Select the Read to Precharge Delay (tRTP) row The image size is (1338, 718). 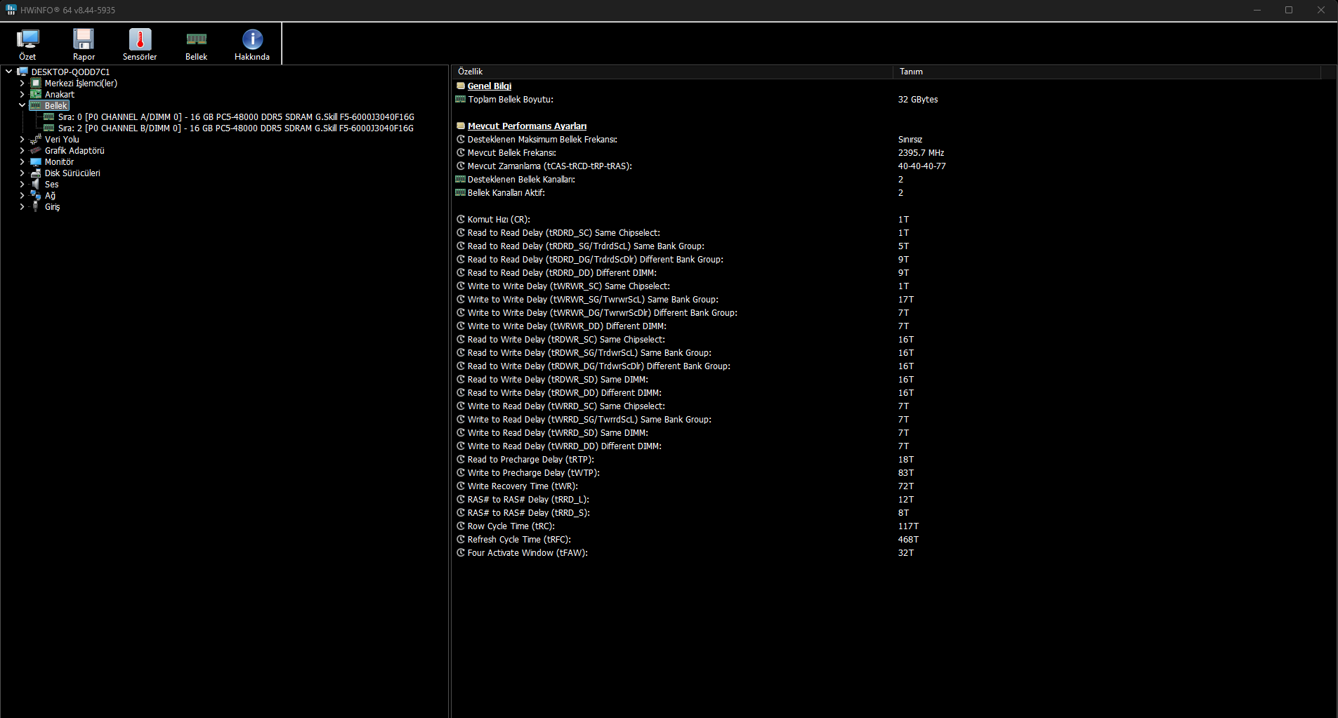pyautogui.click(x=685, y=459)
